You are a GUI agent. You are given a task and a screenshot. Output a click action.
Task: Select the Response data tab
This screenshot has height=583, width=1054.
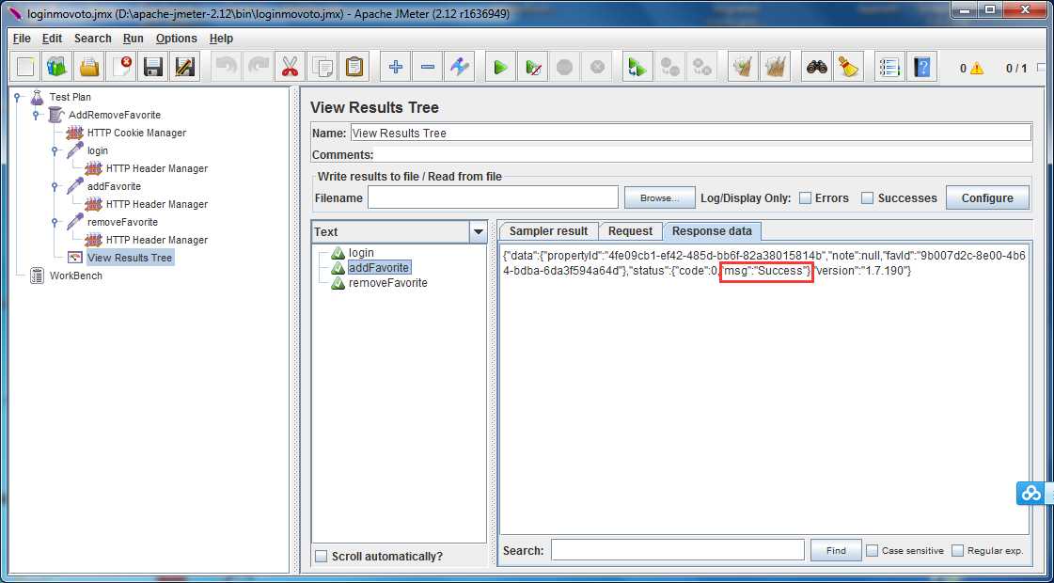pos(712,230)
